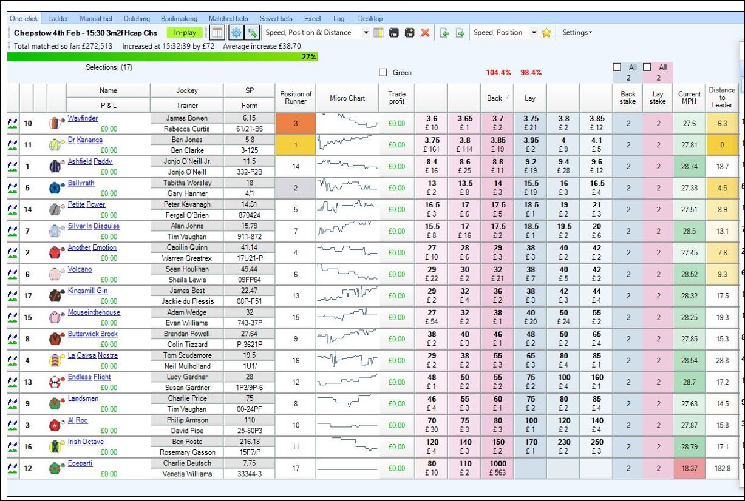
Task: Click the yellow star favourites icon
Action: pyautogui.click(x=546, y=33)
